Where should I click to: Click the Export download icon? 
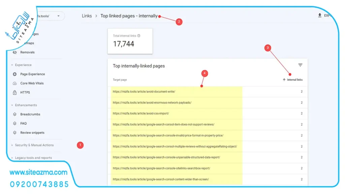(x=320, y=15)
